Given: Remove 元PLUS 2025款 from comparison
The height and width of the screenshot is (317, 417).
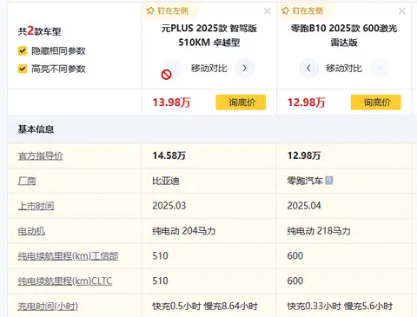Looking at the screenshot, I should tap(268, 11).
